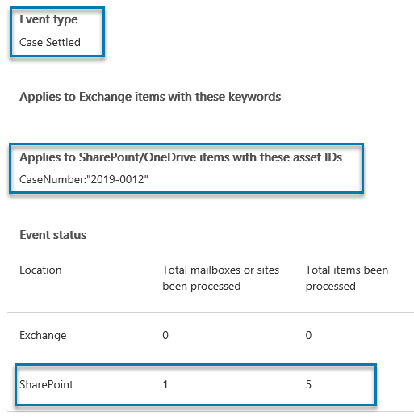The width and height of the screenshot is (414, 419).
Task: Click the Event status heading
Action: coord(53,235)
